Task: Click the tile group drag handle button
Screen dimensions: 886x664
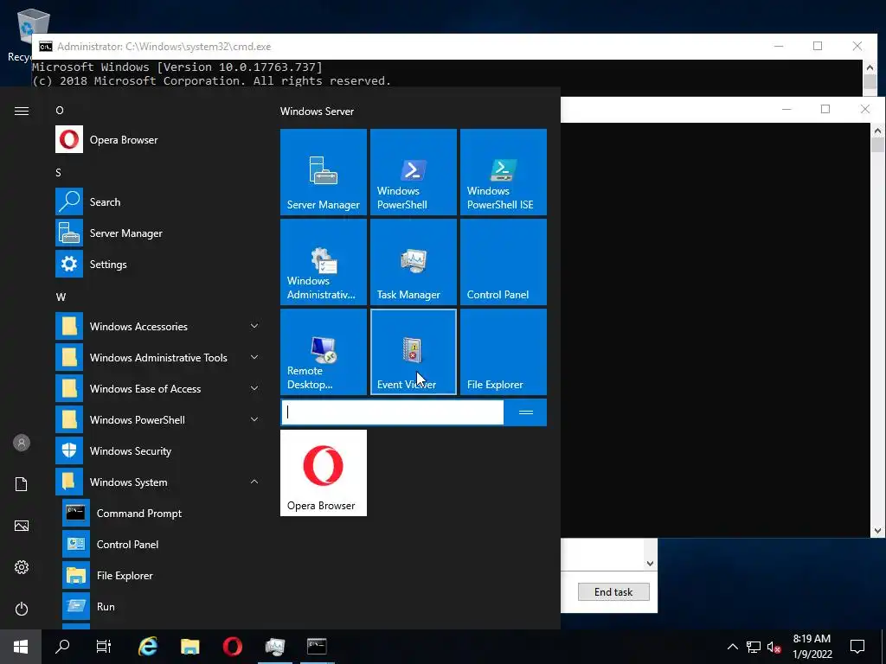Action: pos(525,412)
